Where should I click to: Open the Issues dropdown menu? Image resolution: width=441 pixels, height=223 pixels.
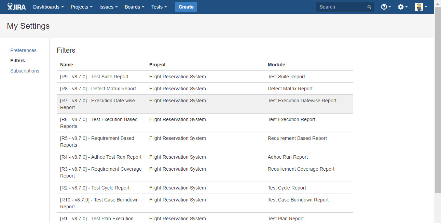pyautogui.click(x=108, y=7)
